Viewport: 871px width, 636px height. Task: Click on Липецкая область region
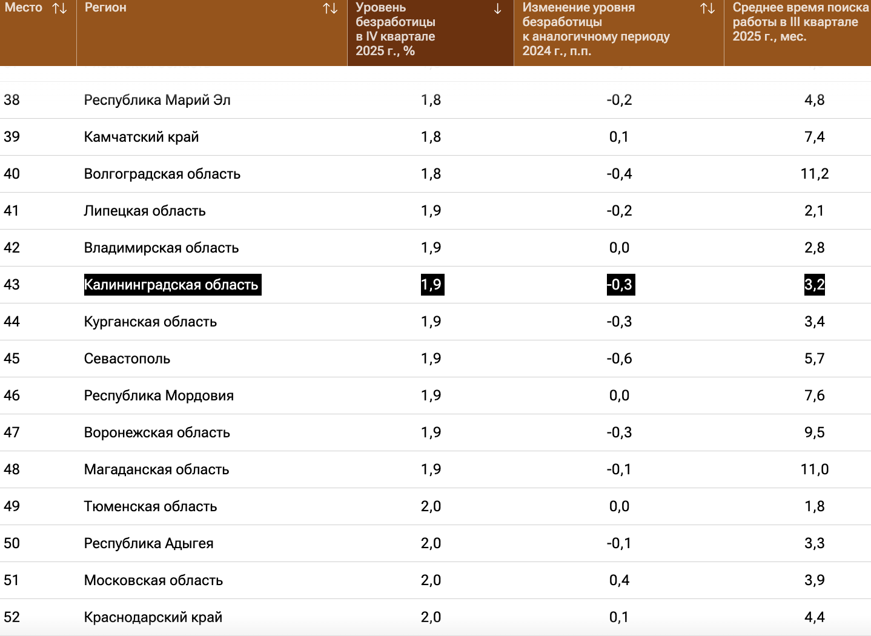[145, 211]
